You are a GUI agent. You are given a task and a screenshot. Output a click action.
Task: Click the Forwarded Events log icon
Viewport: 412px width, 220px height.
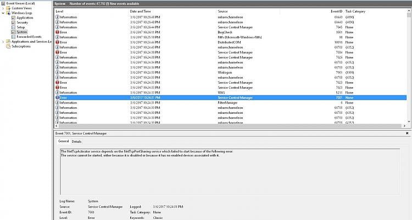point(13,37)
